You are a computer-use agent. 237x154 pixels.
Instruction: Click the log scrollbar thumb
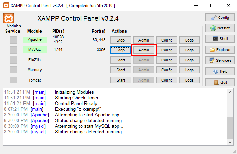(230, 128)
